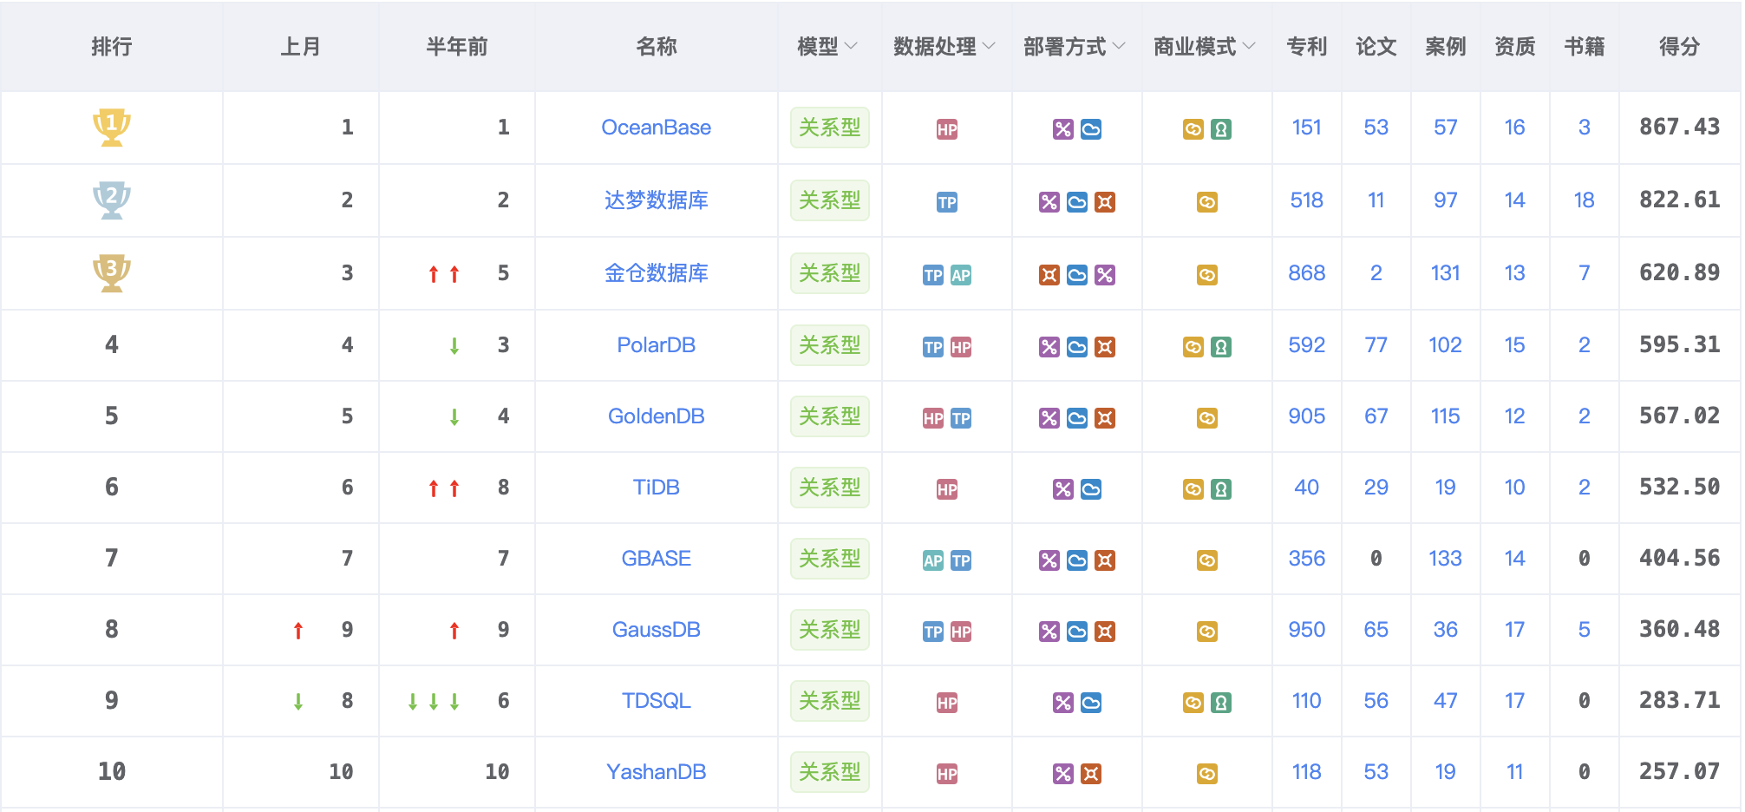Screen dimensions: 1745x812
Task: Click the cloud deployment icon in TiDB row
Action: coord(1091,489)
